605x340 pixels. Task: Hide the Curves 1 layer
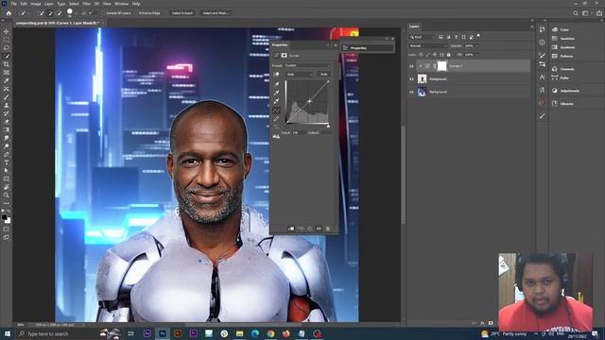tap(411, 66)
